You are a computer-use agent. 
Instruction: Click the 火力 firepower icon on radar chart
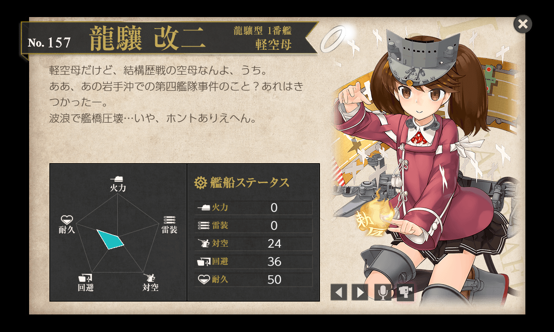click(117, 178)
